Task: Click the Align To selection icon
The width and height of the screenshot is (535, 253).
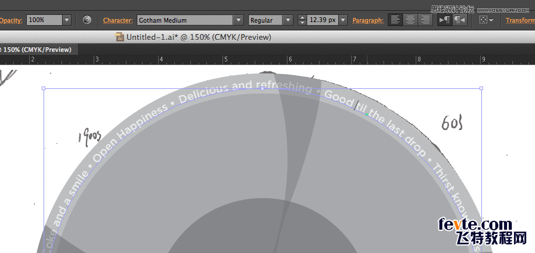Action: (484, 20)
